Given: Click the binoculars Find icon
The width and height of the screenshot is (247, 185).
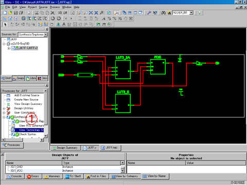Looking at the screenshot, I should click(164, 13).
